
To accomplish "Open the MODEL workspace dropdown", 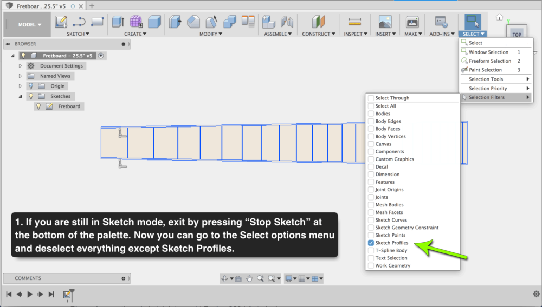I will pos(29,25).
